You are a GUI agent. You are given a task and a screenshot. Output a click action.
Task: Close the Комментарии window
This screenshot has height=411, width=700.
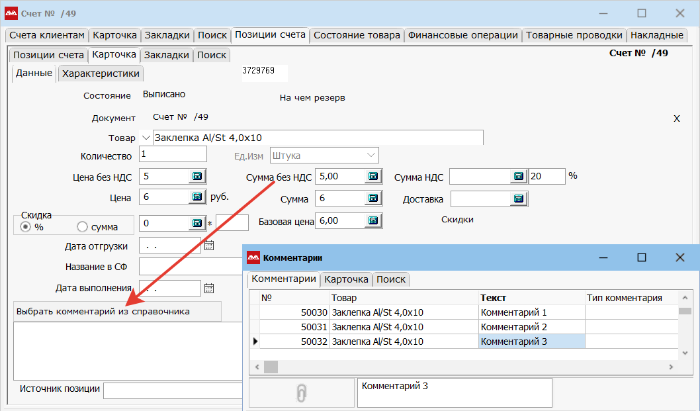coord(680,257)
